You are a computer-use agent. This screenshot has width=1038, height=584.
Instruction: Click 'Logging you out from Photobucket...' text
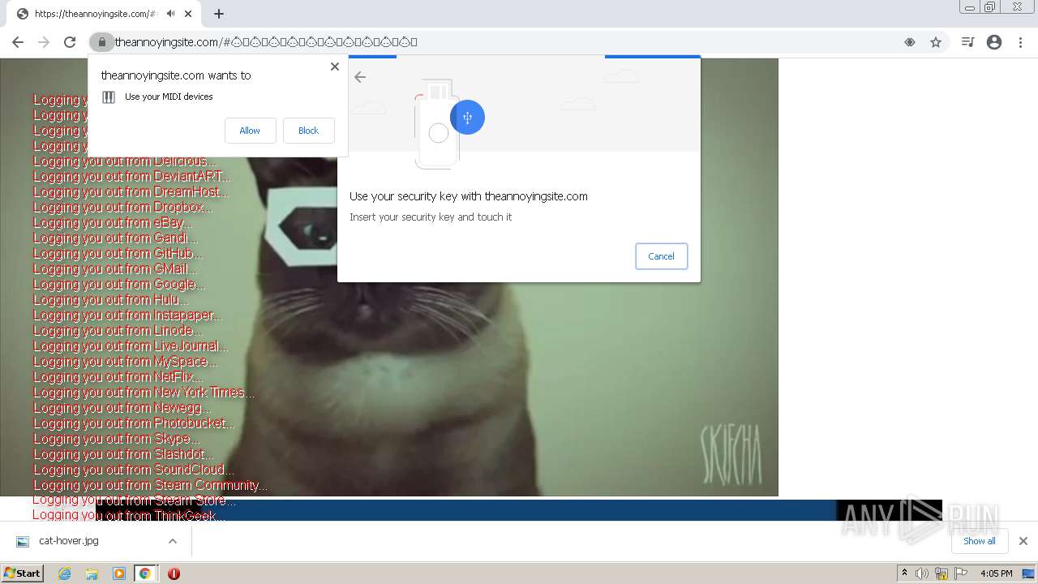click(135, 423)
